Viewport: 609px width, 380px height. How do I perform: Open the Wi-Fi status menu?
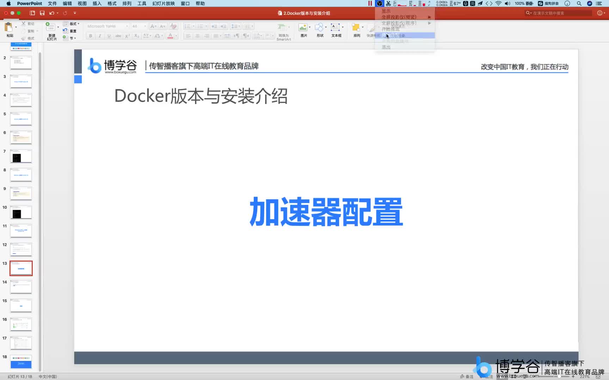pyautogui.click(x=498, y=4)
